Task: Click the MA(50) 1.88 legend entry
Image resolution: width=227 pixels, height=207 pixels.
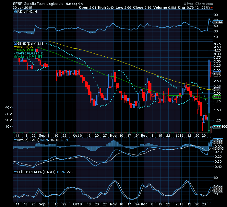Action: [x=26, y=50]
